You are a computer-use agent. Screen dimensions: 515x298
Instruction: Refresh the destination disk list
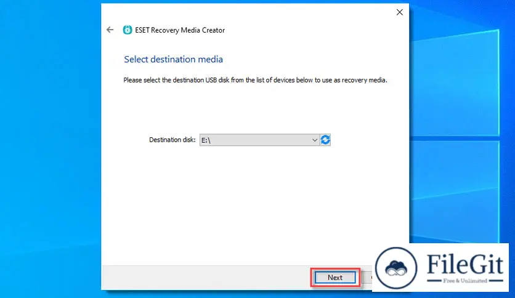[x=325, y=140]
